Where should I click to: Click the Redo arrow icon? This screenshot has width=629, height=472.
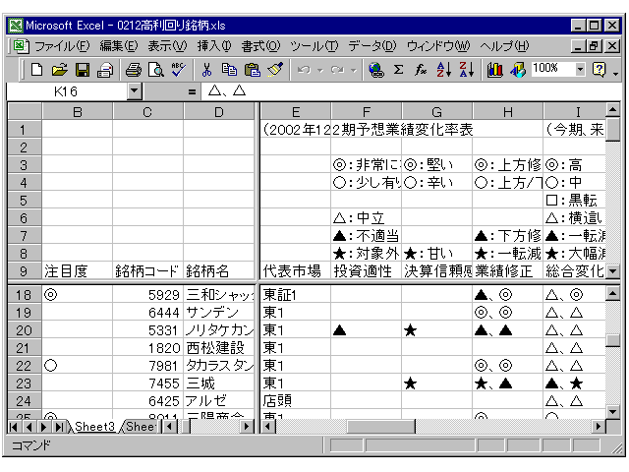(337, 70)
